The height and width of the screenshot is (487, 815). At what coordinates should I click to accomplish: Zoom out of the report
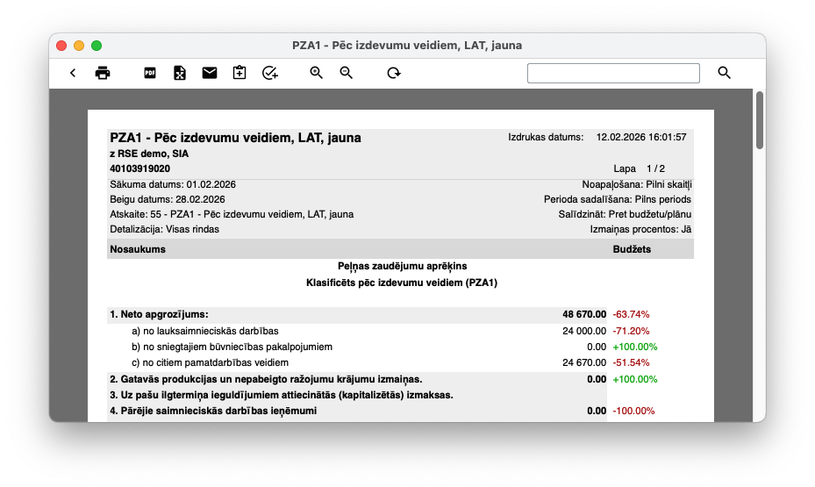coord(347,73)
